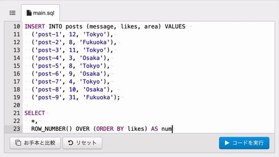Select line number 10 in gutter
The image size is (279, 157).
17,27
